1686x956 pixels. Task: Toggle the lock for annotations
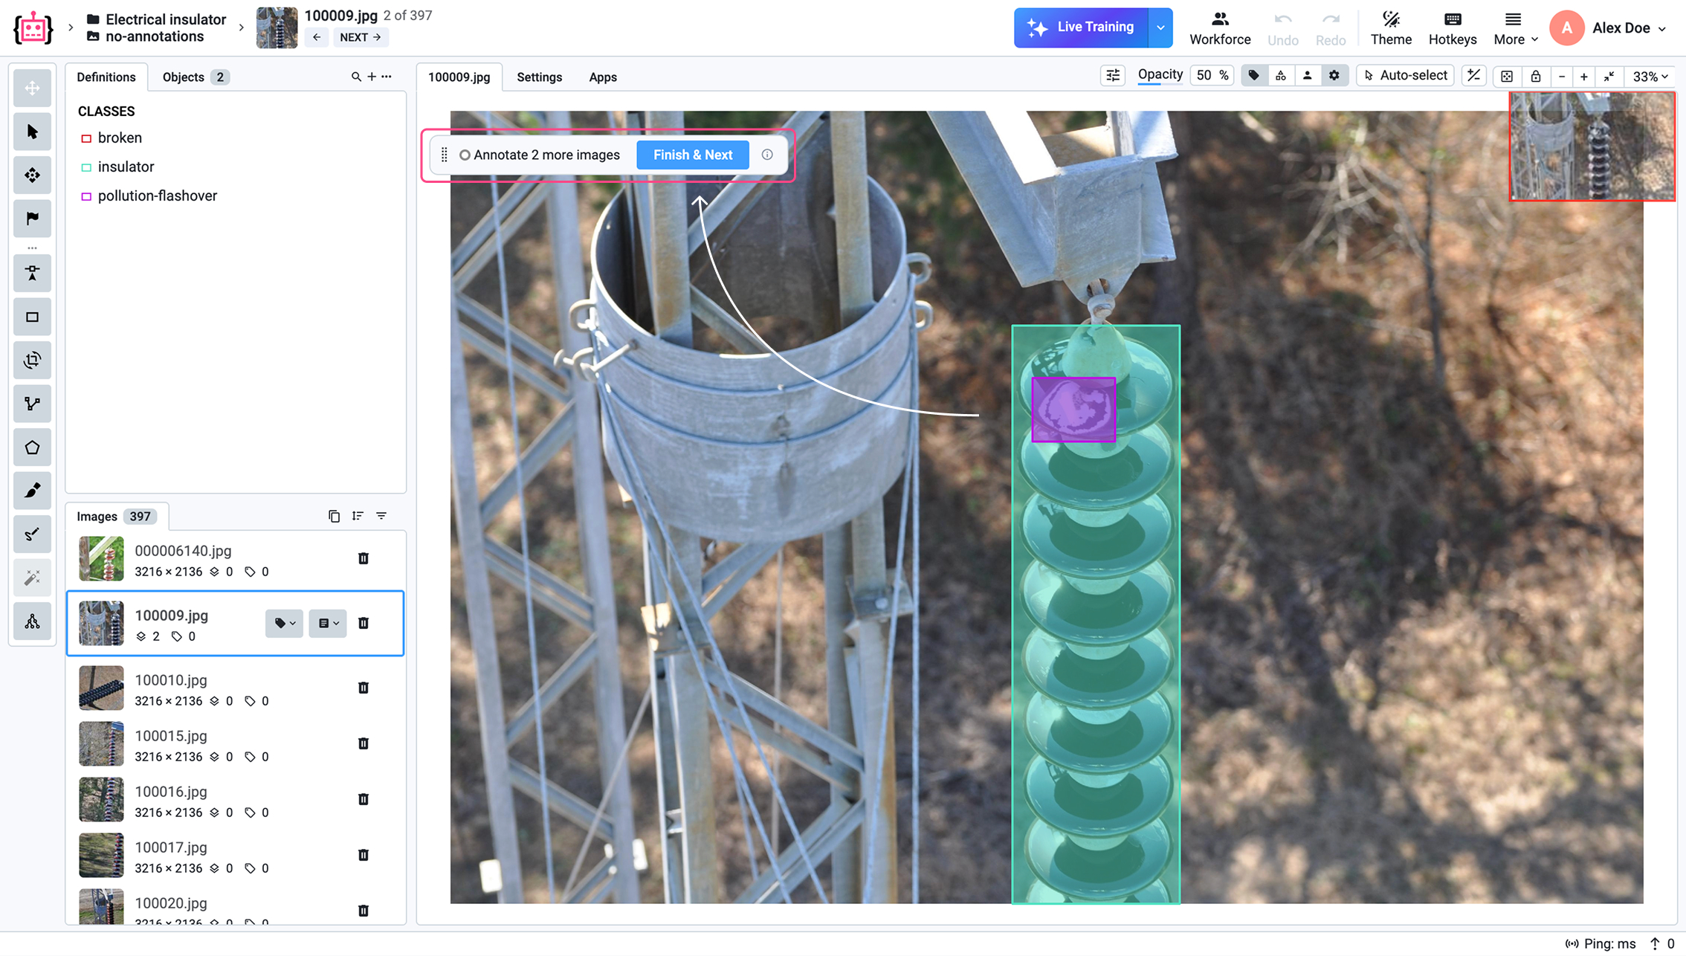click(1535, 76)
